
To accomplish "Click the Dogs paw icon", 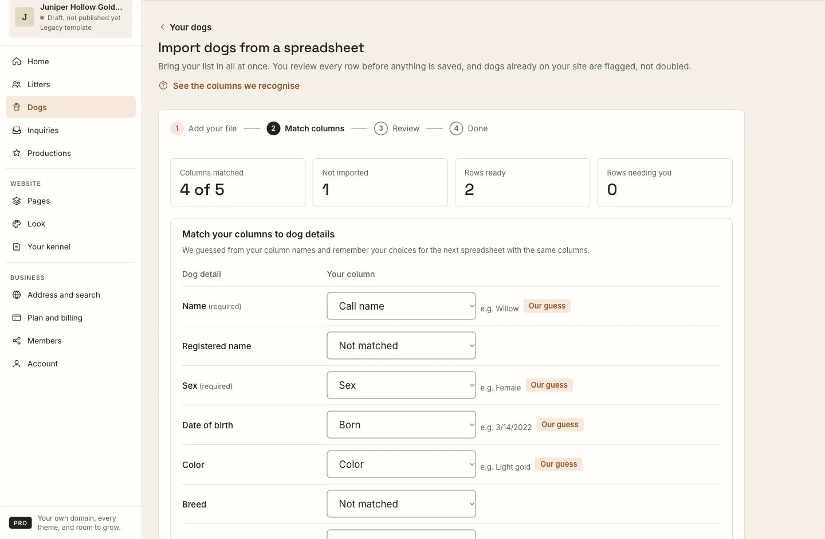I will (17, 107).
